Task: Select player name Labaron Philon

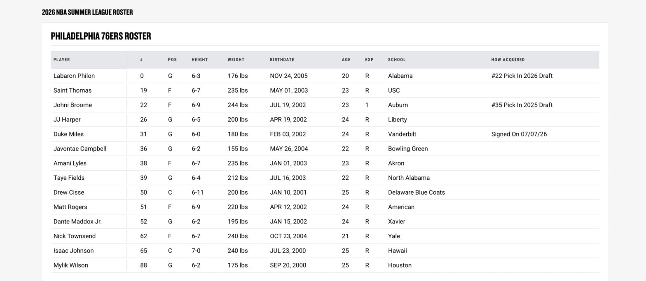Action: (x=74, y=76)
